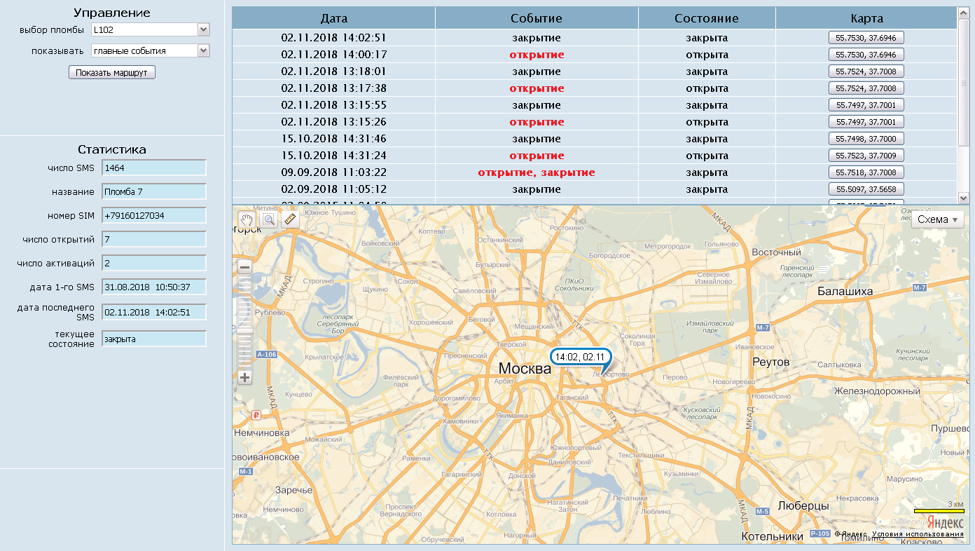Open the Схема map type dropdown

coord(937,219)
